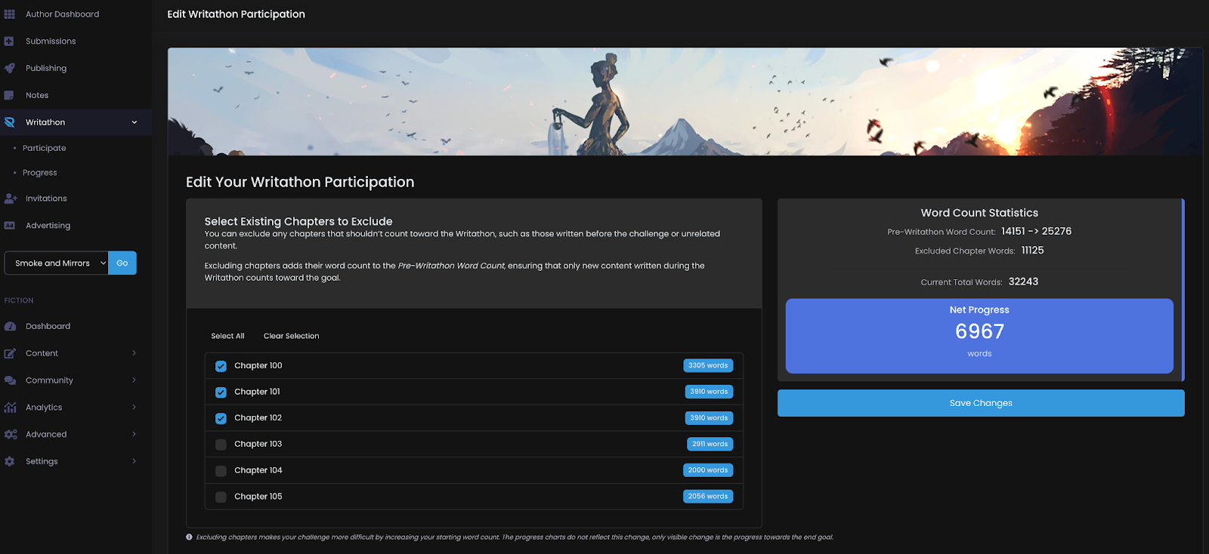
Task: Open the Smoke and Mirrors fiction dropdown
Action: click(57, 263)
